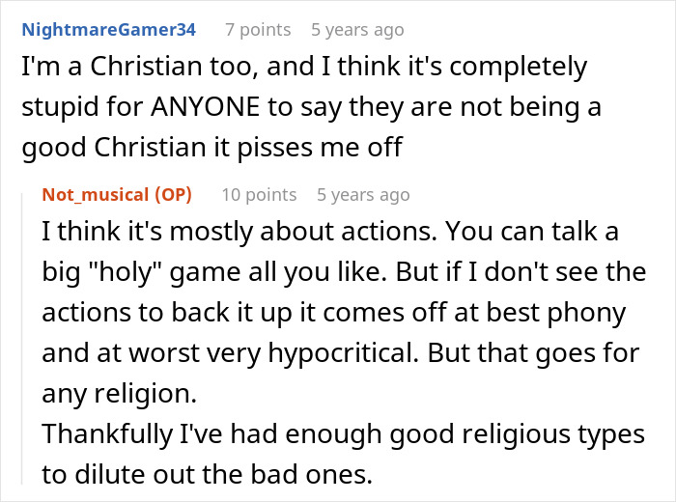Click the line starting "Thankfully I've had enough"

point(343,434)
